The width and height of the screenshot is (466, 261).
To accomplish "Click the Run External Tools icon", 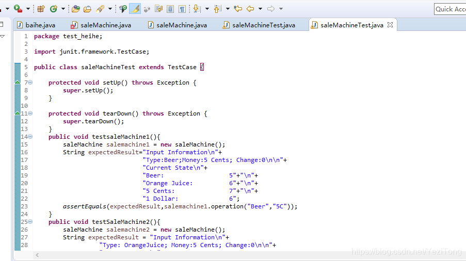I will (x=18, y=9).
